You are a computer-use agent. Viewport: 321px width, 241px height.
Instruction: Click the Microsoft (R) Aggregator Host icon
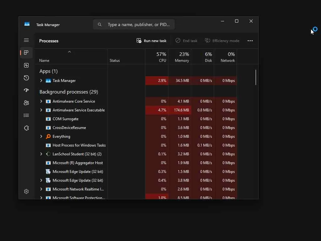[x=48, y=163]
